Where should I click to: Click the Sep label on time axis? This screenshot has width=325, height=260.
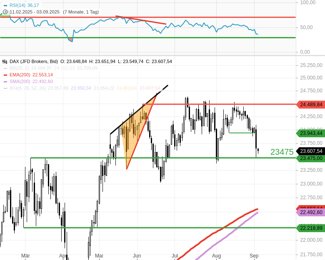point(254,256)
